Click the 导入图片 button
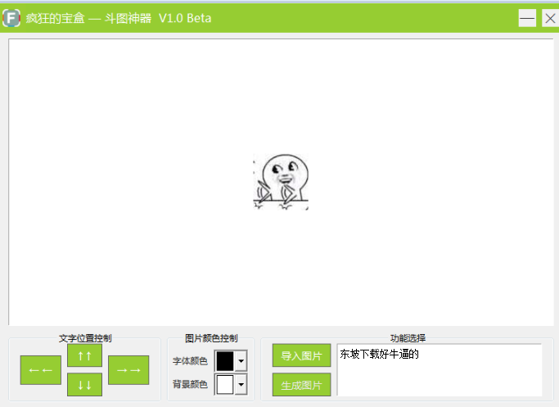Screen dimensions: 559x407 (x=301, y=355)
